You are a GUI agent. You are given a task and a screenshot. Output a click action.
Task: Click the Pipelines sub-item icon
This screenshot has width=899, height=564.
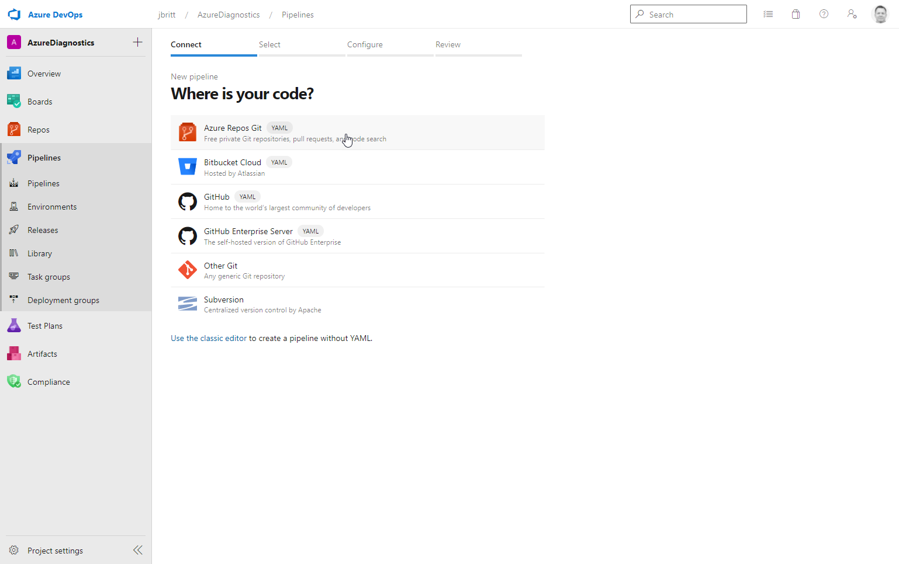[x=14, y=183]
